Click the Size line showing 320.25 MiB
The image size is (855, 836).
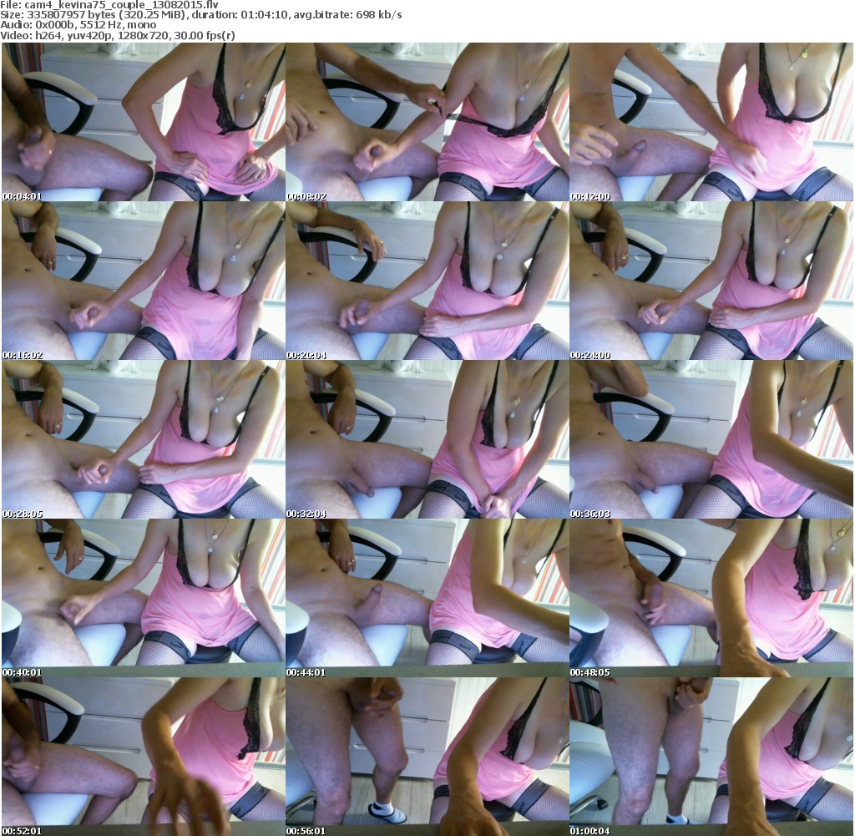(x=201, y=15)
